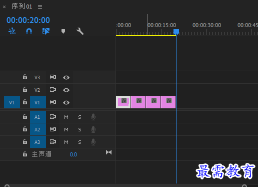Enable voice-over record on A3

[93, 142]
